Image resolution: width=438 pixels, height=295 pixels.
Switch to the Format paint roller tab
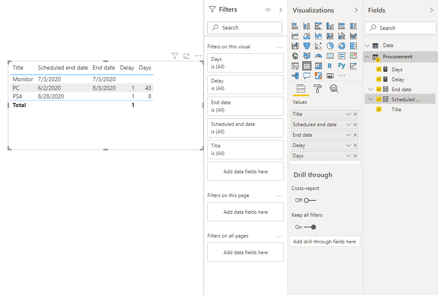[x=318, y=89]
